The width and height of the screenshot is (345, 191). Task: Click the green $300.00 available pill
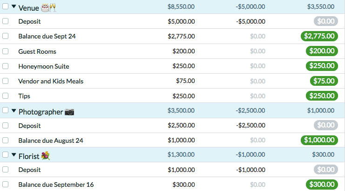pos(321,185)
